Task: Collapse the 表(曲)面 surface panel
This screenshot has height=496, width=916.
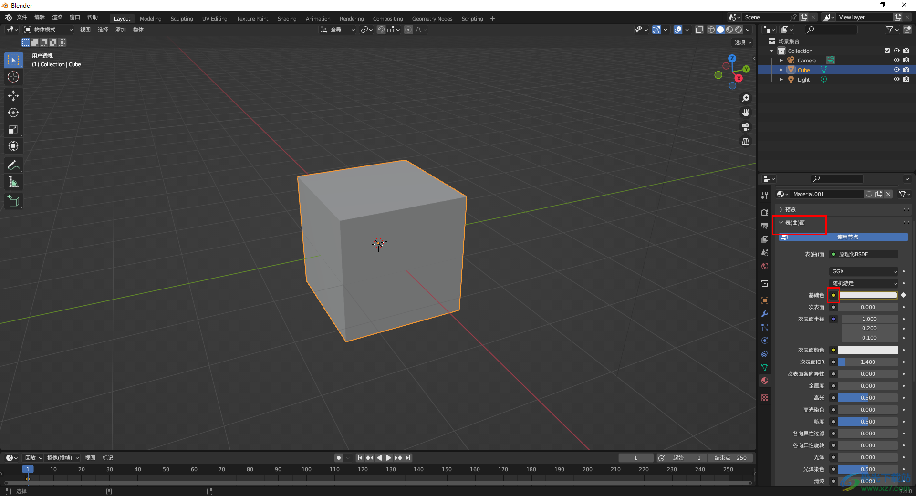Action: point(794,223)
